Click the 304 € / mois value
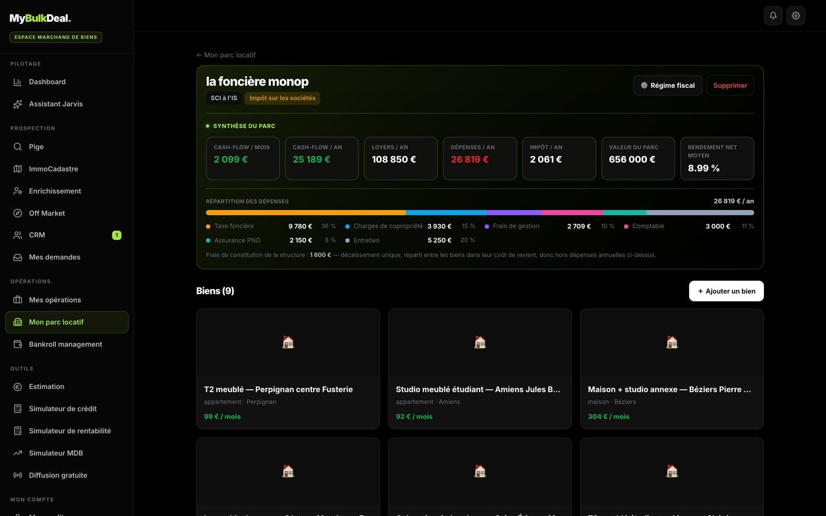826x516 pixels. click(x=609, y=417)
